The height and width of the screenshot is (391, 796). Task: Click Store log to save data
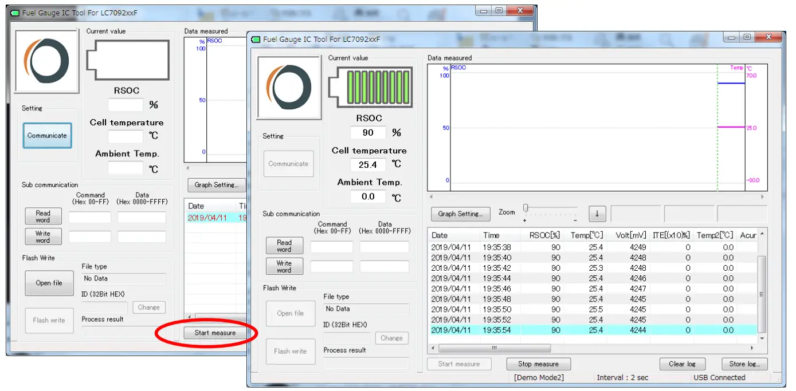(x=744, y=364)
